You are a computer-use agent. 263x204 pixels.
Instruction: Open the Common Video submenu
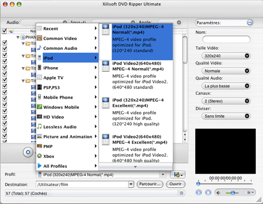tap(67, 38)
